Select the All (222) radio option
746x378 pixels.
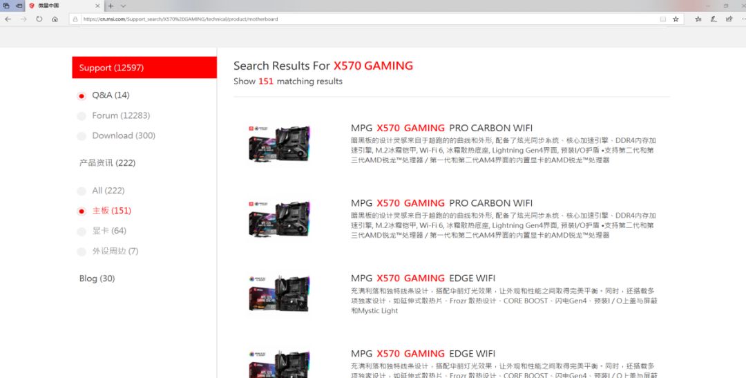pos(82,191)
